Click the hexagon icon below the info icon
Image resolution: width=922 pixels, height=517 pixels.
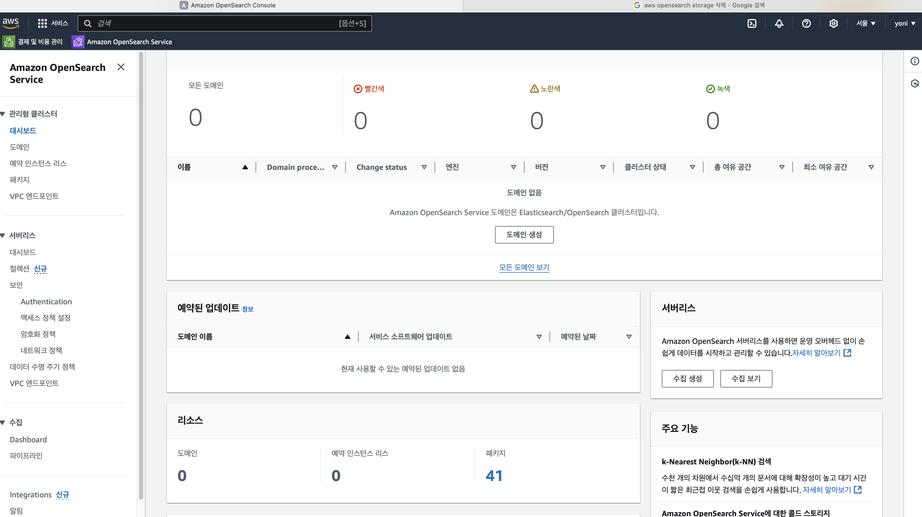pyautogui.click(x=914, y=83)
